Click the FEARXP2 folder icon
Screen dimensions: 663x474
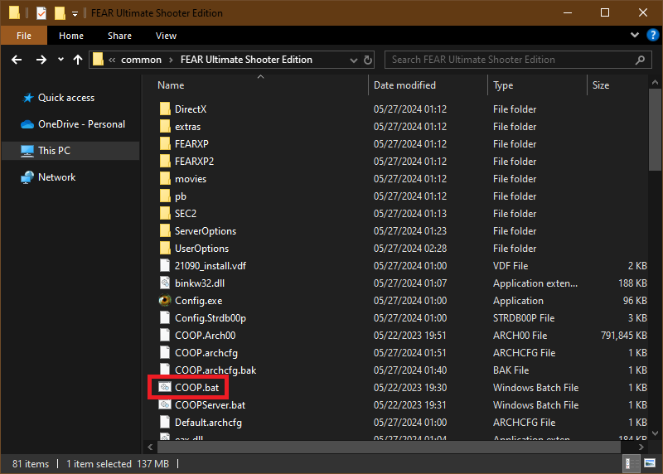165,161
